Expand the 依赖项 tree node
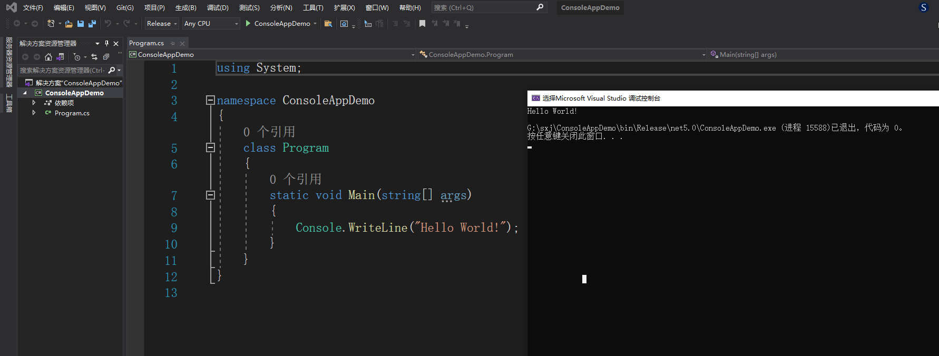 click(34, 103)
